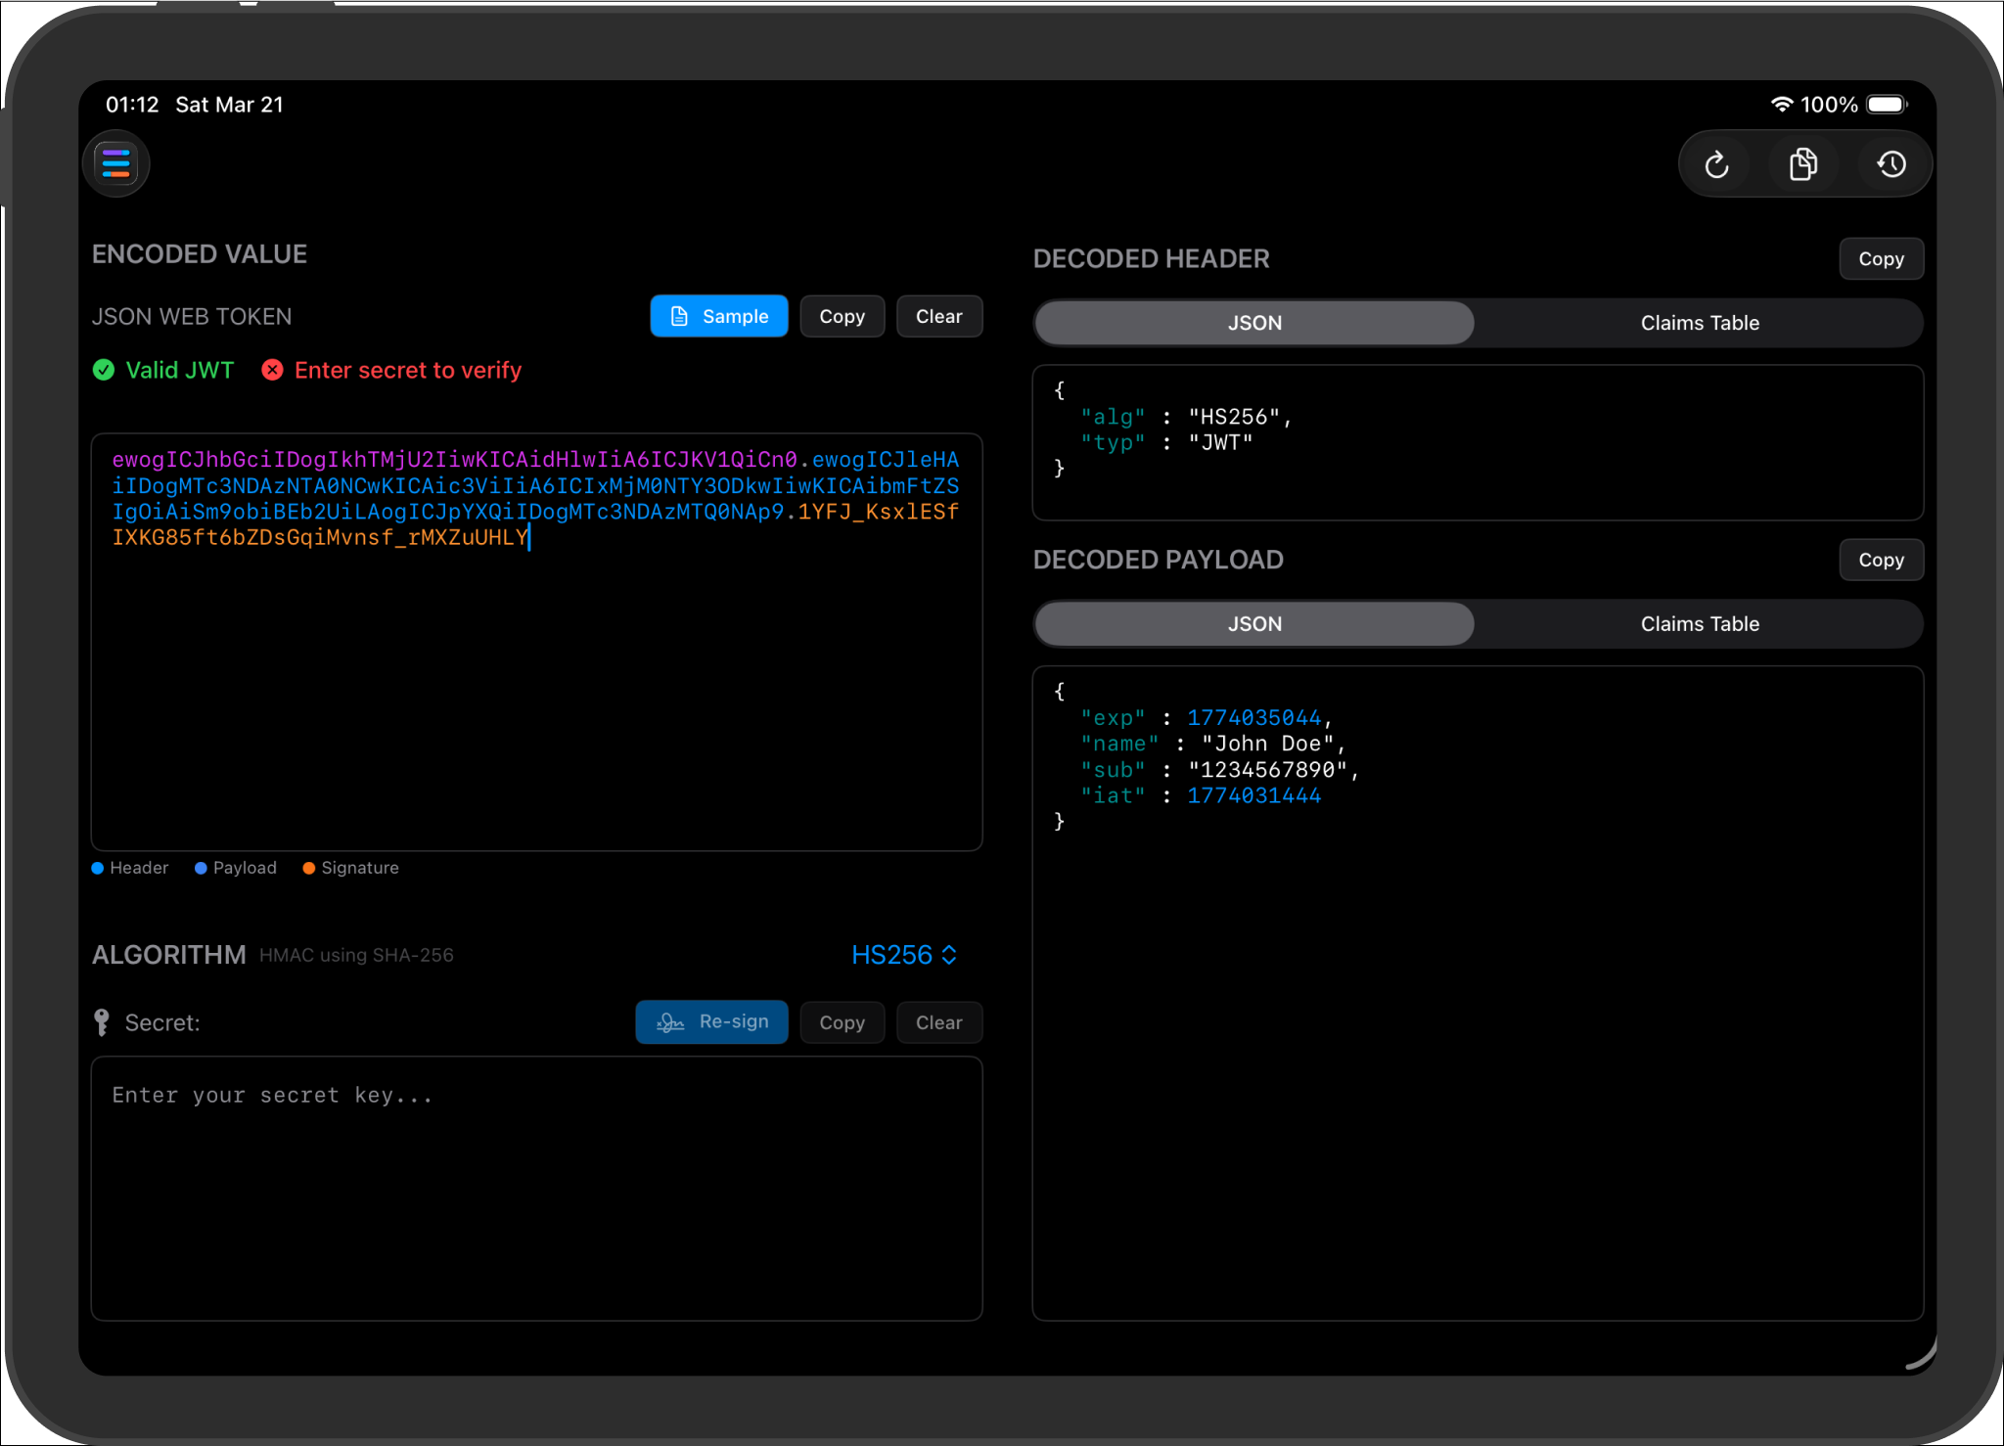
Task: Re-sign the token
Action: pos(711,1021)
